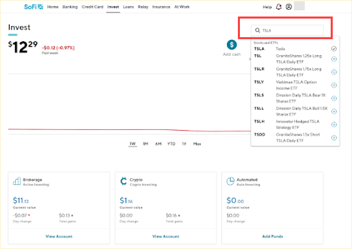
Task: Click the Help link
Action: point(267,7)
